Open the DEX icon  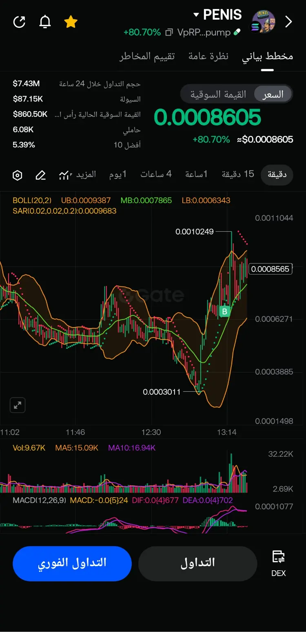click(x=279, y=563)
